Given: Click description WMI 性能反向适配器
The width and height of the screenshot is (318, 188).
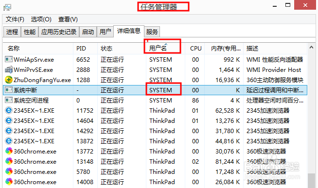Looking at the screenshot, I should click(275, 60).
